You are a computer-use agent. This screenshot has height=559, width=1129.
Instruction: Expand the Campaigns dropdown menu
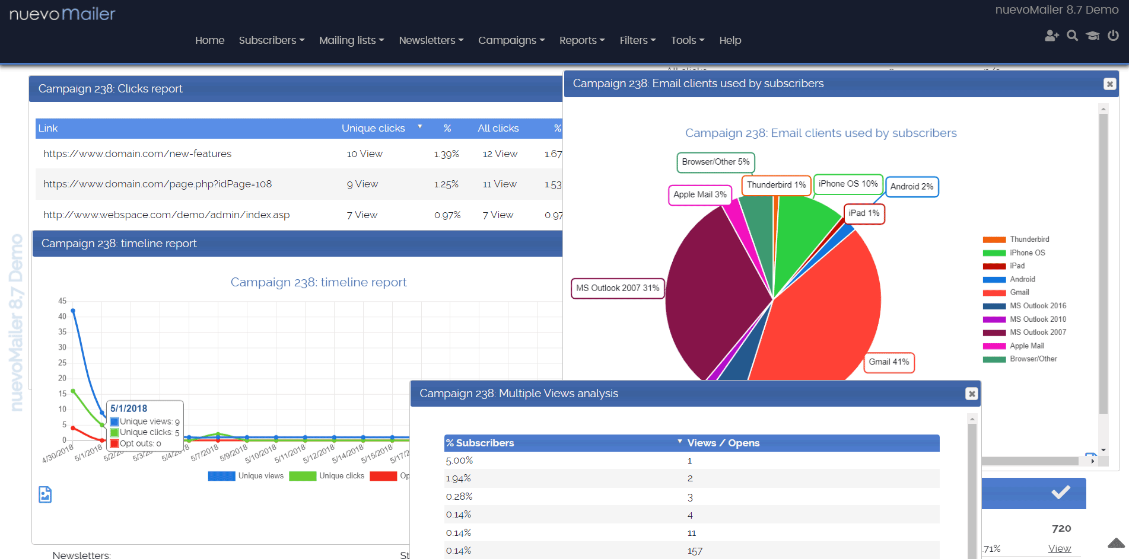511,40
